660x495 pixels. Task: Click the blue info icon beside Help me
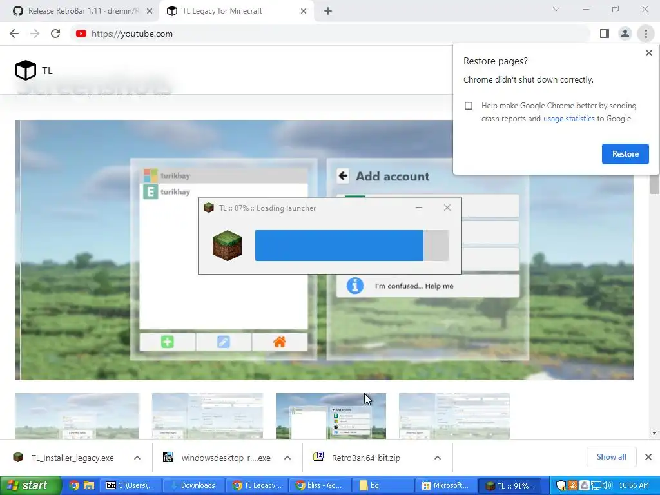355,286
